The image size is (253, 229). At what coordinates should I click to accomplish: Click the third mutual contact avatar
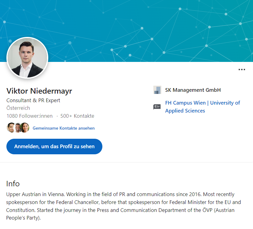[24, 127]
